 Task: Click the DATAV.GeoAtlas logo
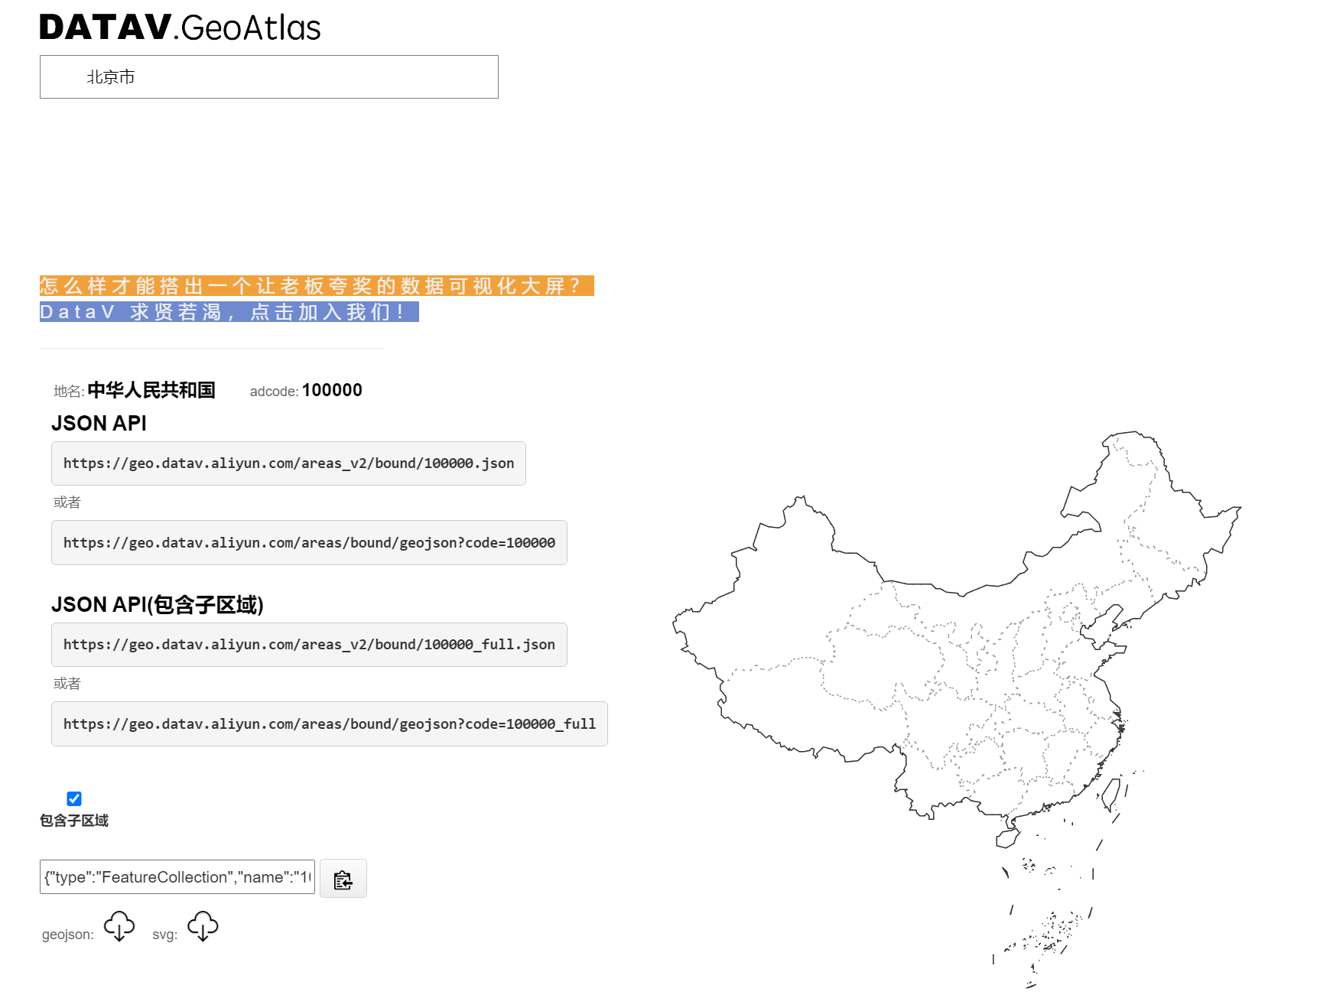tap(180, 28)
